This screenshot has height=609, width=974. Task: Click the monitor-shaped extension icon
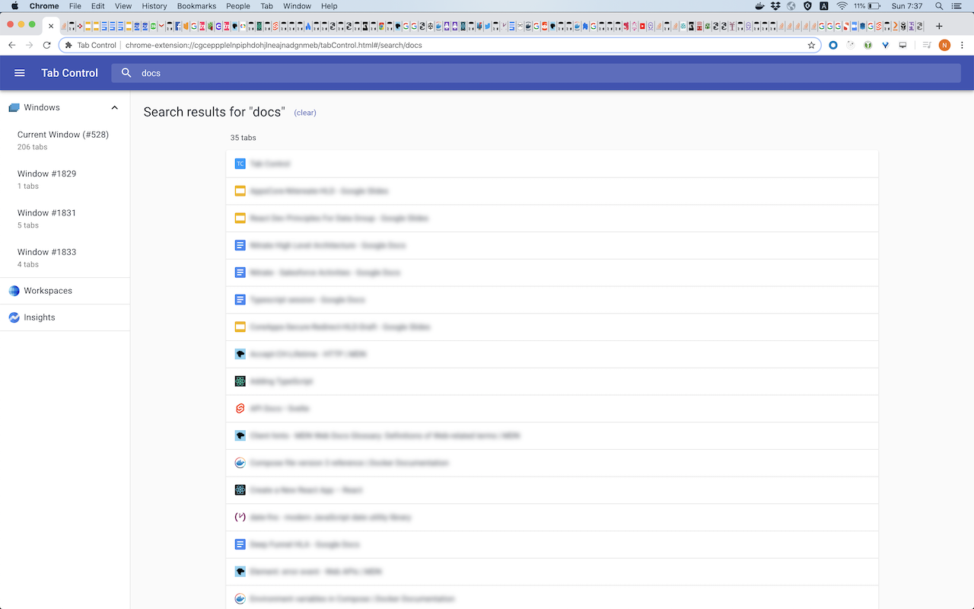pos(903,45)
